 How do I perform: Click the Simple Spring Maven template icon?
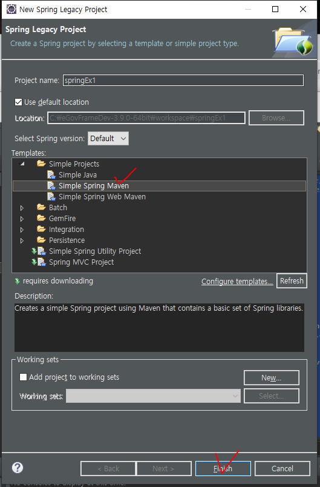(x=51, y=185)
